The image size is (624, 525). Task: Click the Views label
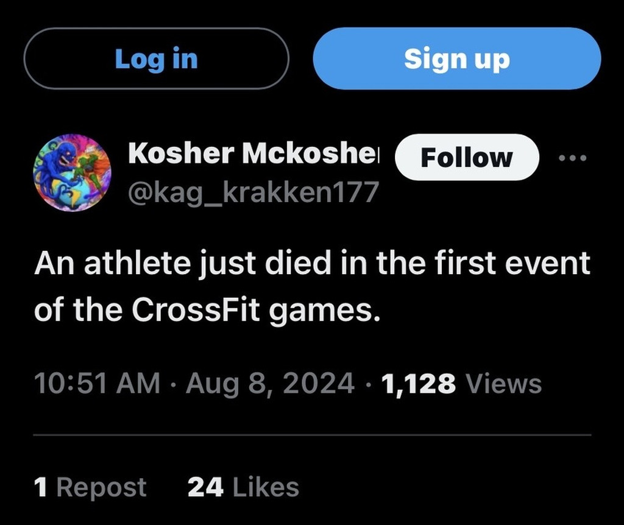(503, 384)
